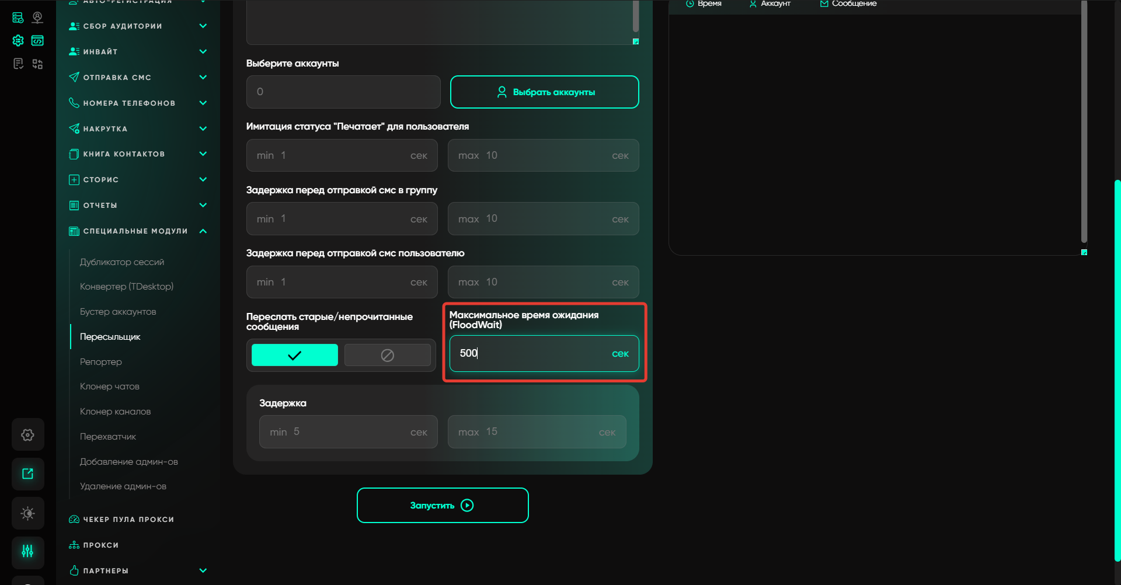
Task: Expand the Накрутка section chevron
Action: (x=203, y=128)
